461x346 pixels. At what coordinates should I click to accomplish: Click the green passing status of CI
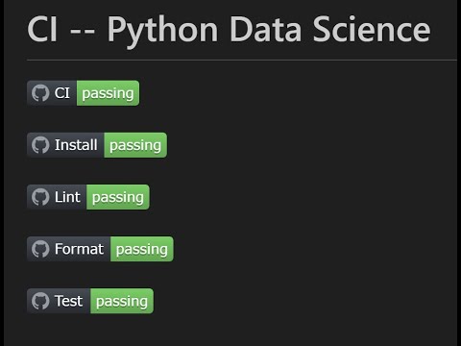(108, 93)
